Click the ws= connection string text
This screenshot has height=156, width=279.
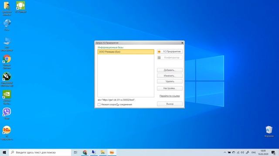click(116, 100)
